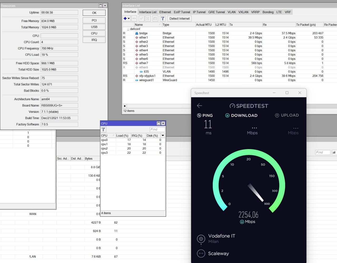Screen dimensions: 337x263
Task: Select the sfp-sfpplus1 interface row
Action: (x=147, y=76)
